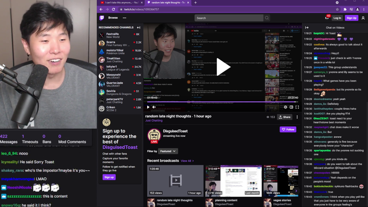Follow DisguisedToast
368x207 pixels.
click(x=288, y=129)
